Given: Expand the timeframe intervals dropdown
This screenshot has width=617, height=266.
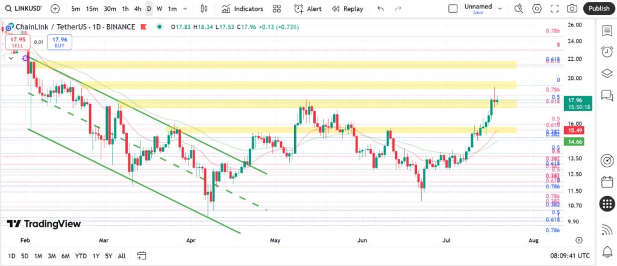Looking at the screenshot, I should 186,8.
